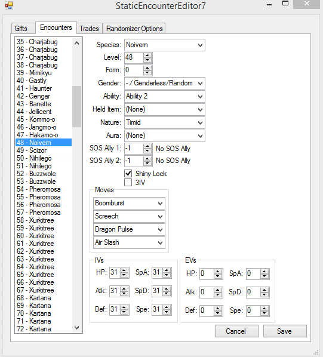Increase the SpA EV value
Image resolution: width=323 pixels, height=357 pixels.
click(x=264, y=272)
